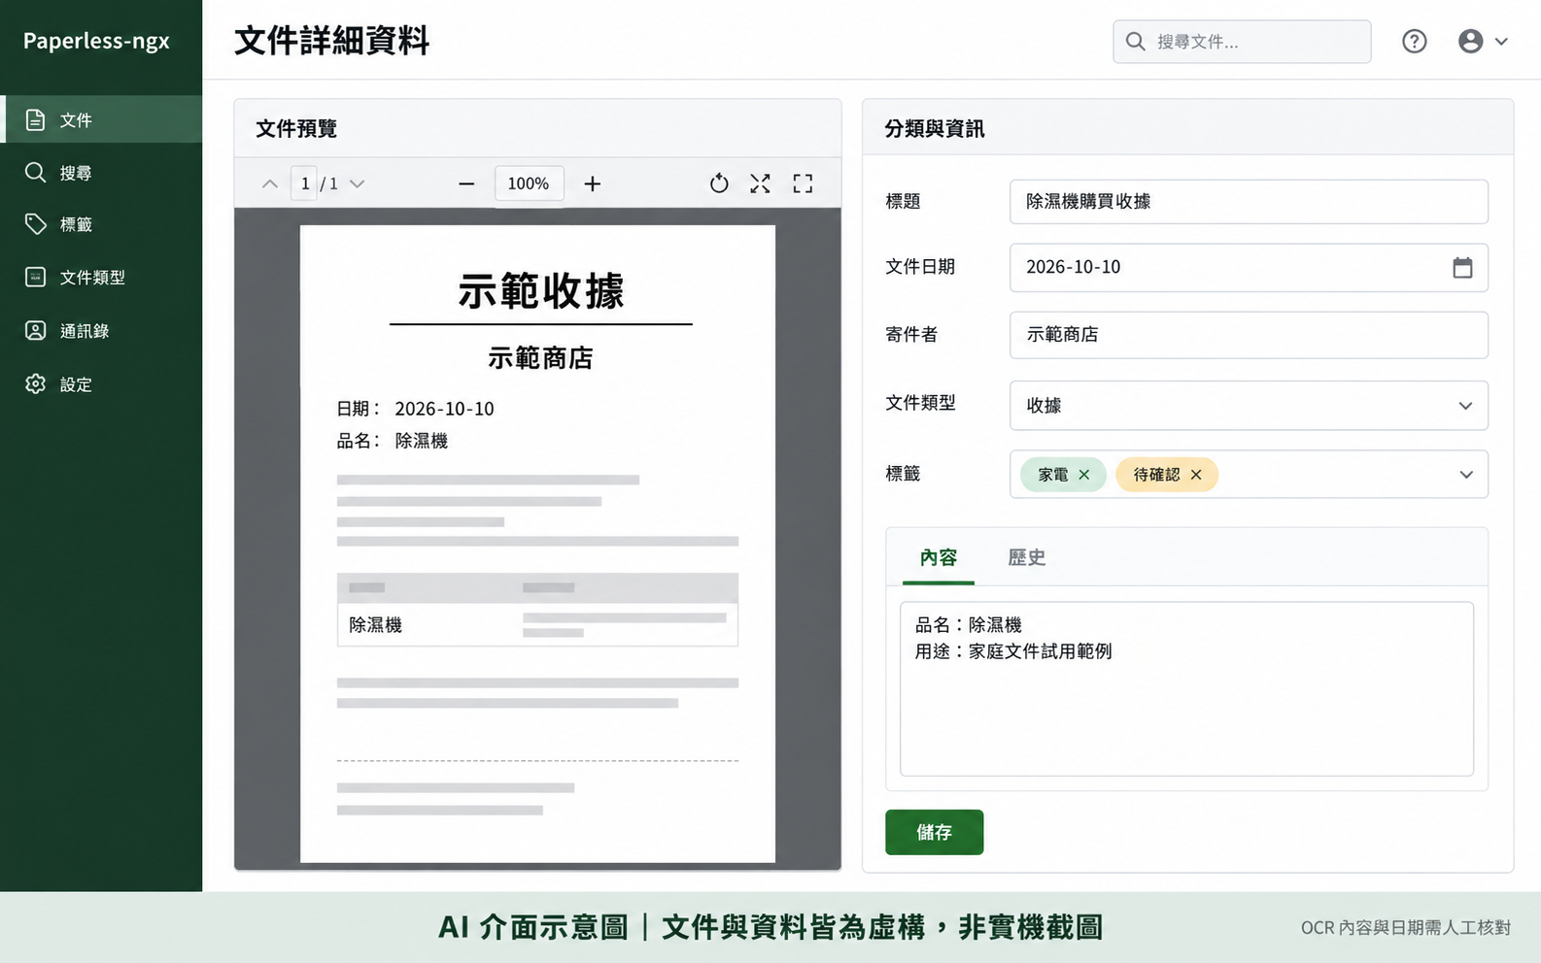Remove the 家電 tag

tap(1084, 475)
